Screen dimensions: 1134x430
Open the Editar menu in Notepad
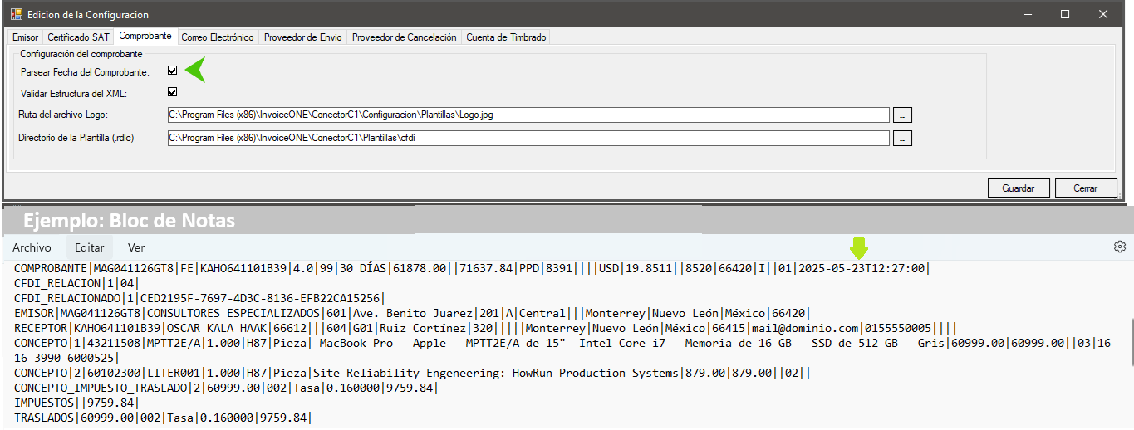[x=90, y=247]
